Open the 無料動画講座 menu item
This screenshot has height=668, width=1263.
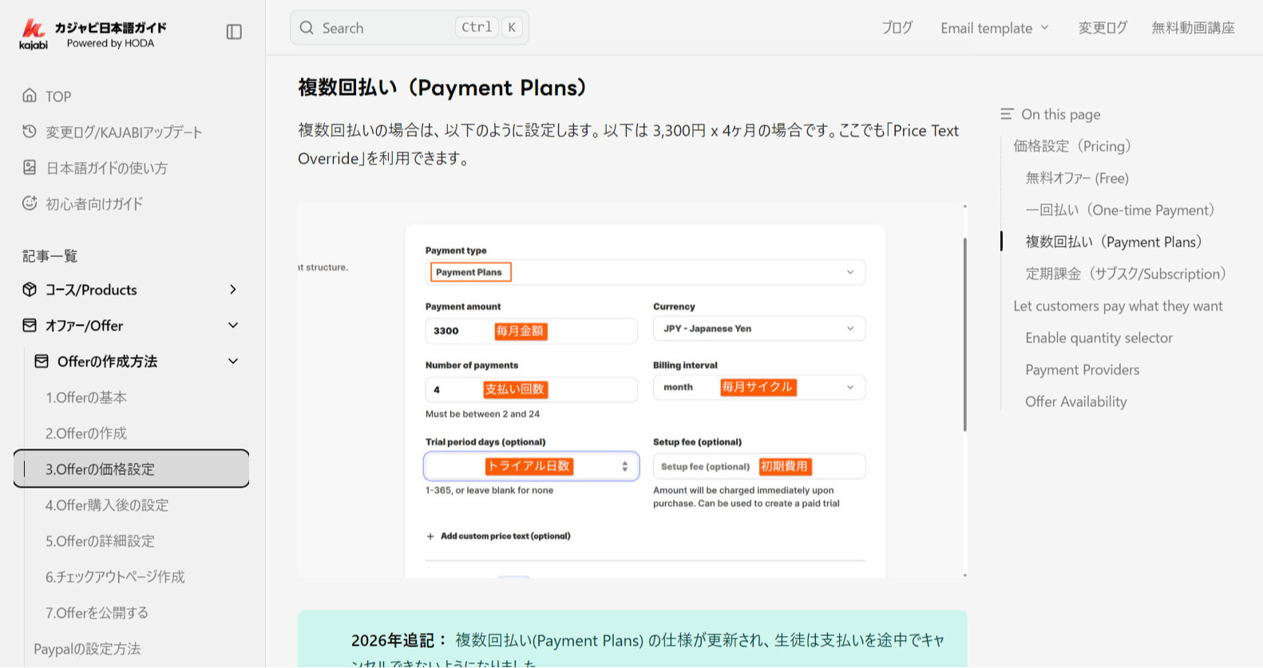coord(1193,28)
